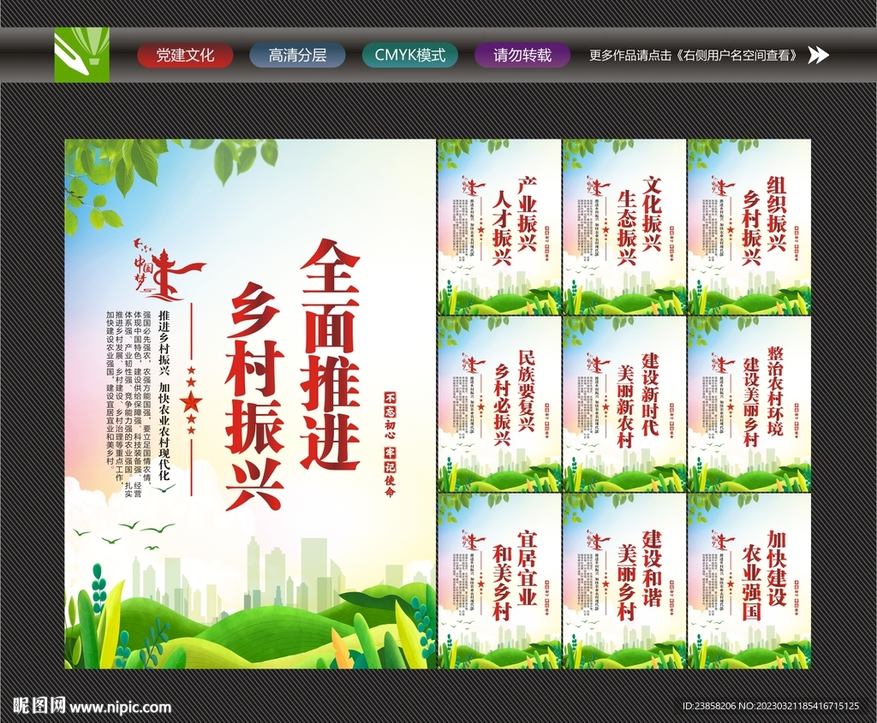
Task: Click the 昵图网 logo text at bottom
Action: tap(39, 706)
